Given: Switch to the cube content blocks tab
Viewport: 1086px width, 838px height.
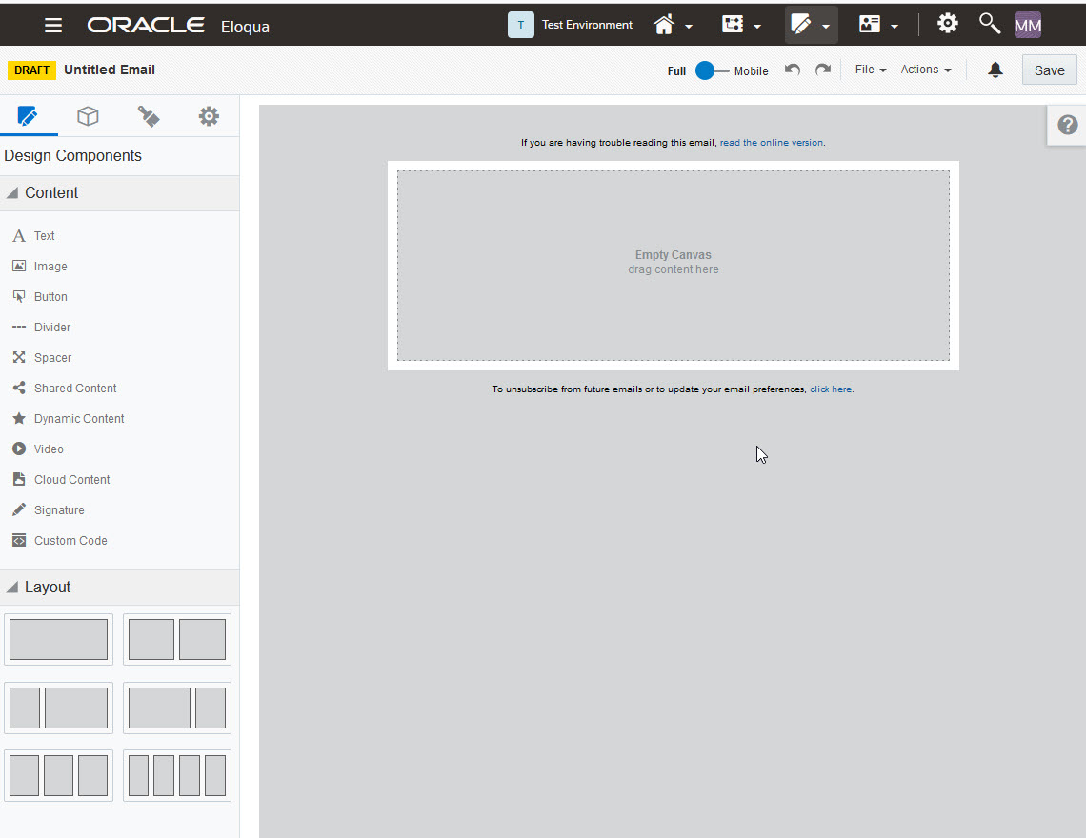Looking at the screenshot, I should (x=88, y=115).
